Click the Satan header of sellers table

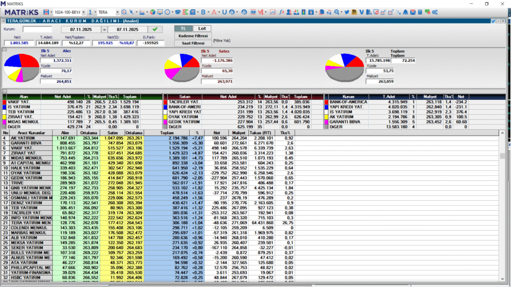[185, 97]
